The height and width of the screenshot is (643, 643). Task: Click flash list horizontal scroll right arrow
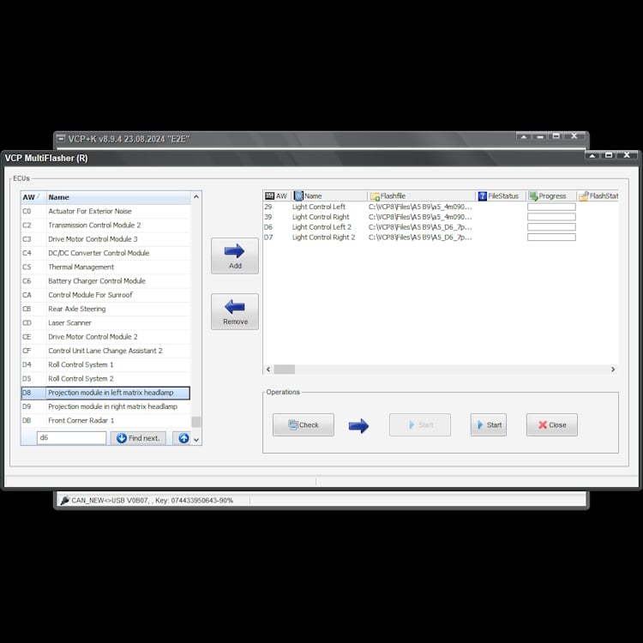(x=613, y=369)
